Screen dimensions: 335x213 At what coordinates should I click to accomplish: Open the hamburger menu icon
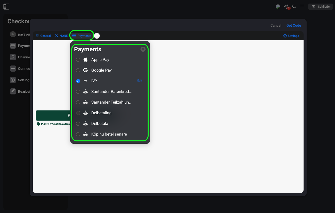click(302, 7)
